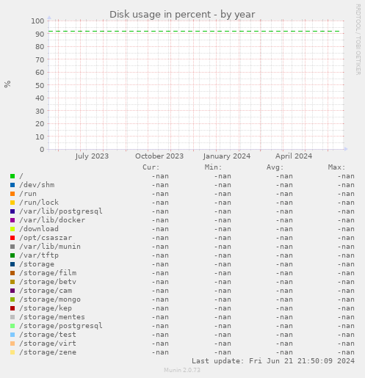Click the Max: column header
The image size is (365, 378).
coord(336,167)
